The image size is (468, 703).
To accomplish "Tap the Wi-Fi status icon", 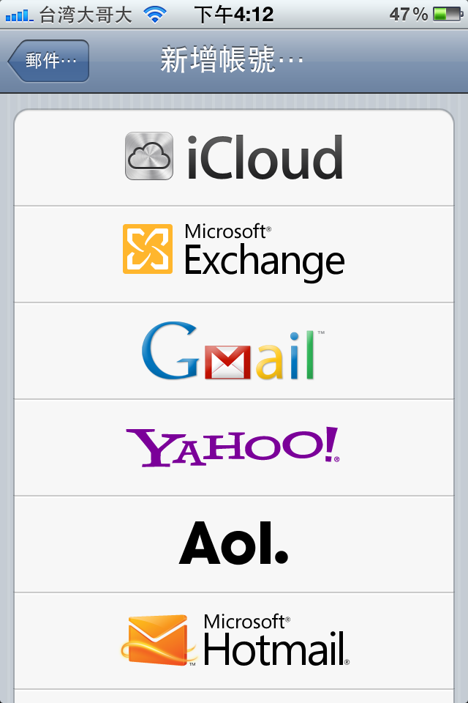I will (x=155, y=15).
